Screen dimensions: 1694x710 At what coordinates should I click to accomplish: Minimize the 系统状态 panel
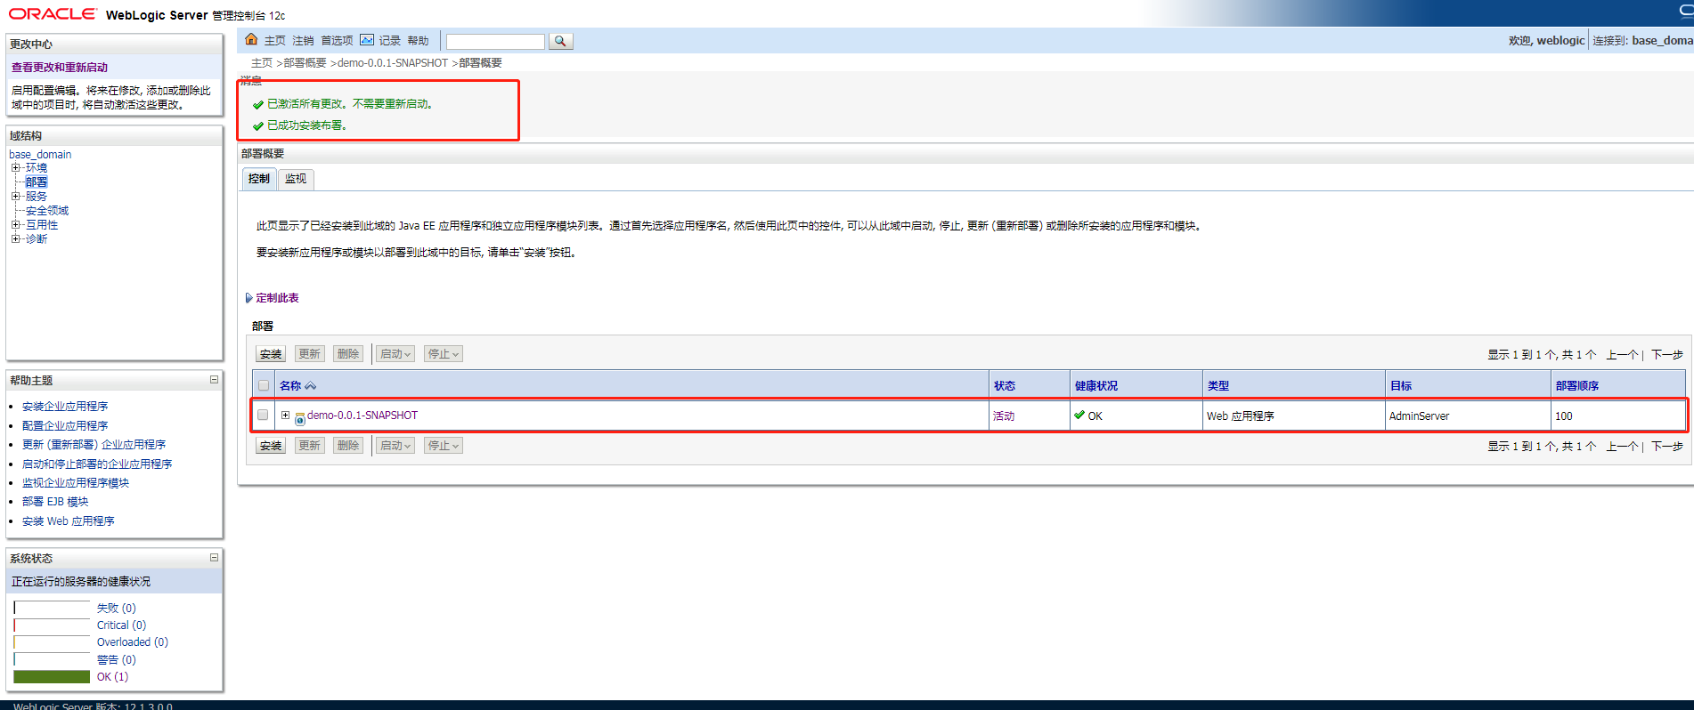(214, 558)
